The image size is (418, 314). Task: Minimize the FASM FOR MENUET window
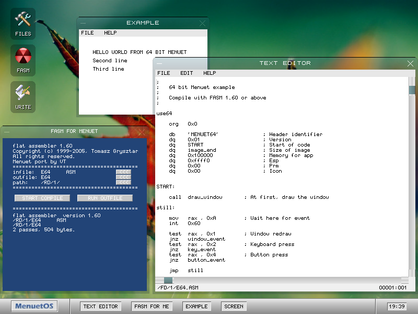[x=7, y=132]
